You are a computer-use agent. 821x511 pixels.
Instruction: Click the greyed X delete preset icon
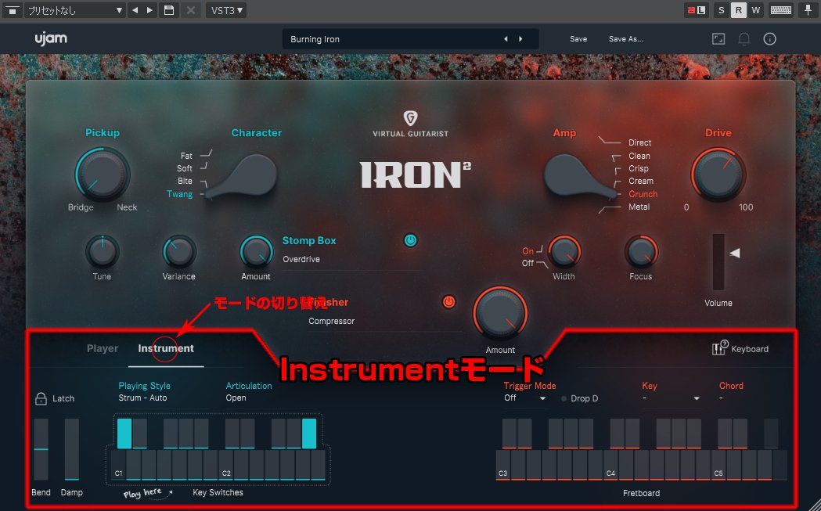coord(191,10)
